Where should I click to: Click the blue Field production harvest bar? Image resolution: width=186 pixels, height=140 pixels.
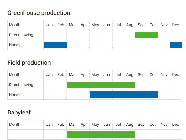click(x=124, y=95)
